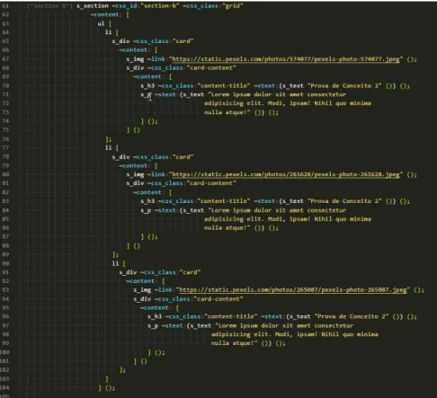Click s_div on line 65
The image size is (437, 398).
pyautogui.click(x=120, y=41)
